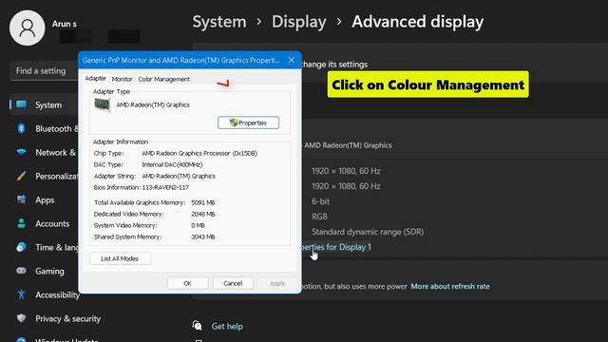Viewport: 608px width, 342px height.
Task: Click Dedicated Video Memory 2048 MB value
Action: coord(202,214)
